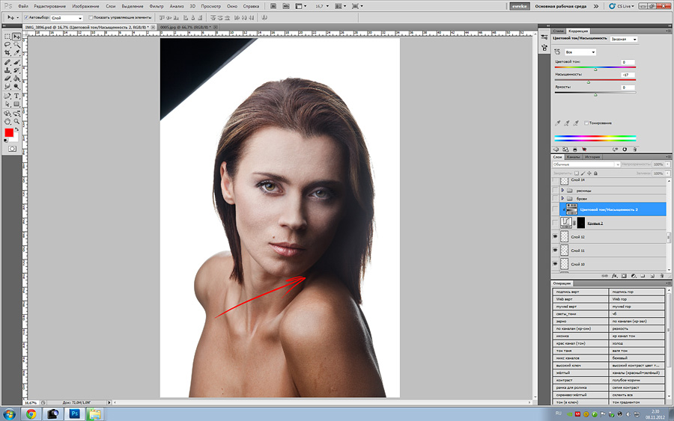Image resolution: width=674 pixels, height=421 pixels.
Task: Select the Healing Brush tool
Action: [x=7, y=62]
